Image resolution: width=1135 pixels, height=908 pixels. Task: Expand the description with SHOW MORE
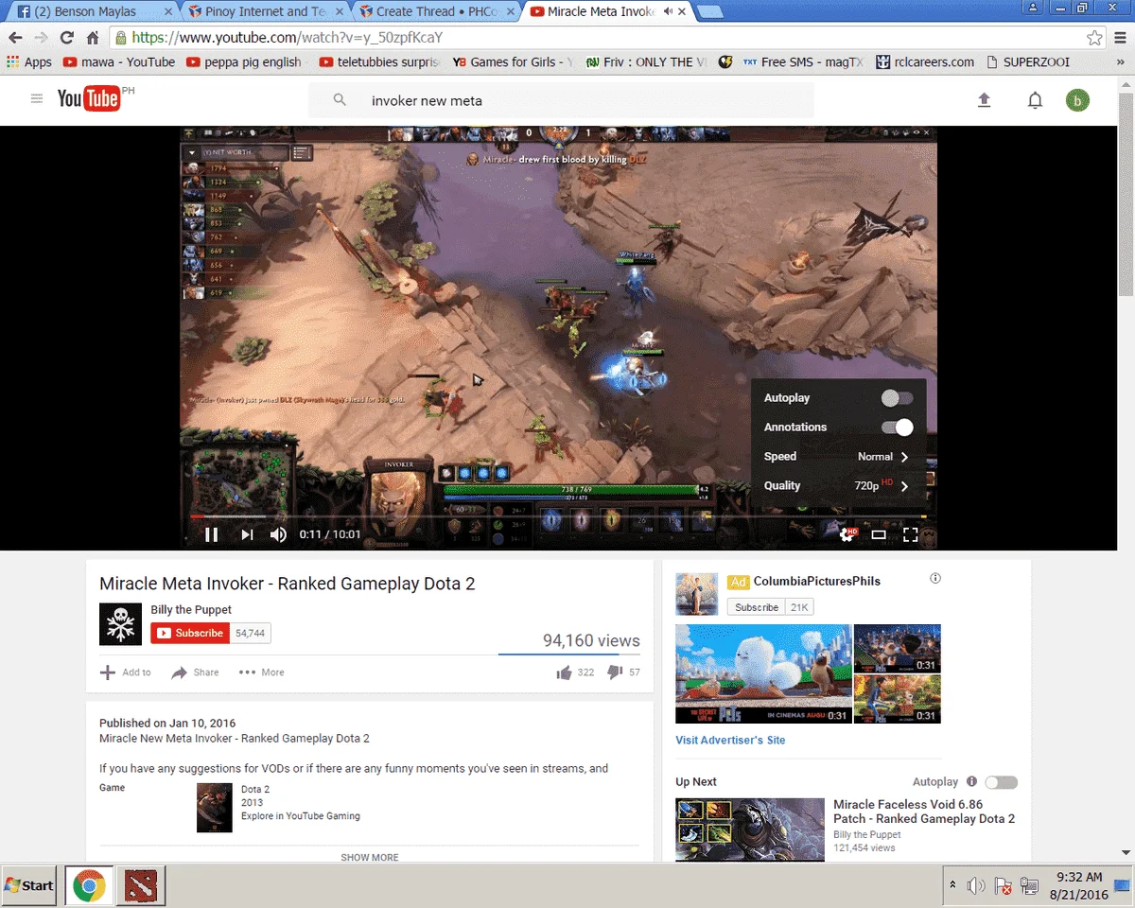(x=370, y=857)
